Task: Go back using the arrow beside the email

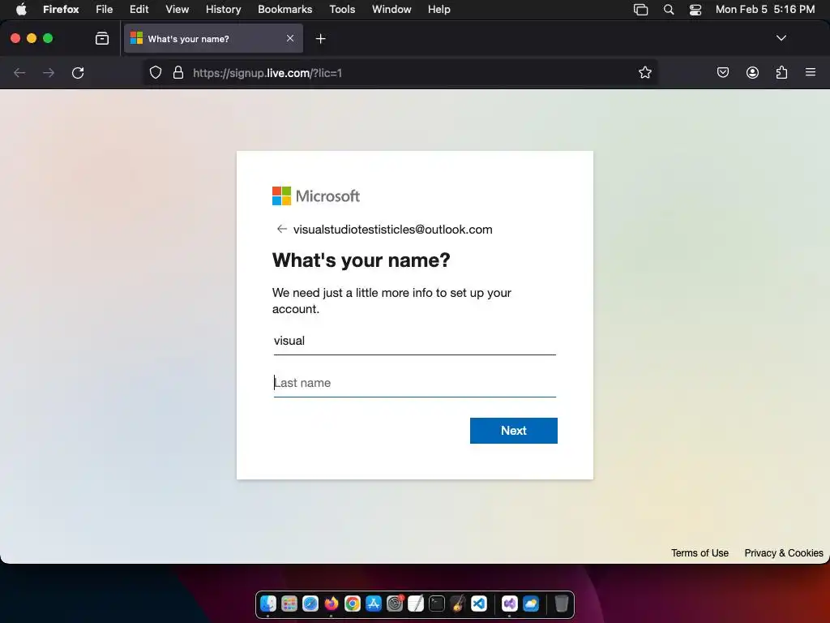Action: (281, 229)
